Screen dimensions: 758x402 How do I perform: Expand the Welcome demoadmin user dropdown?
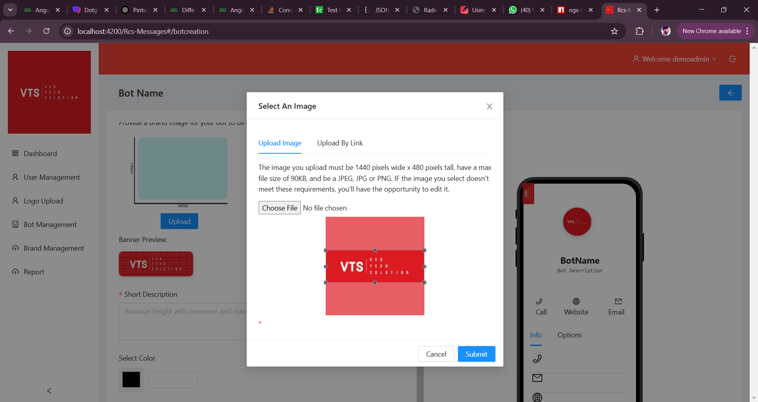point(675,59)
